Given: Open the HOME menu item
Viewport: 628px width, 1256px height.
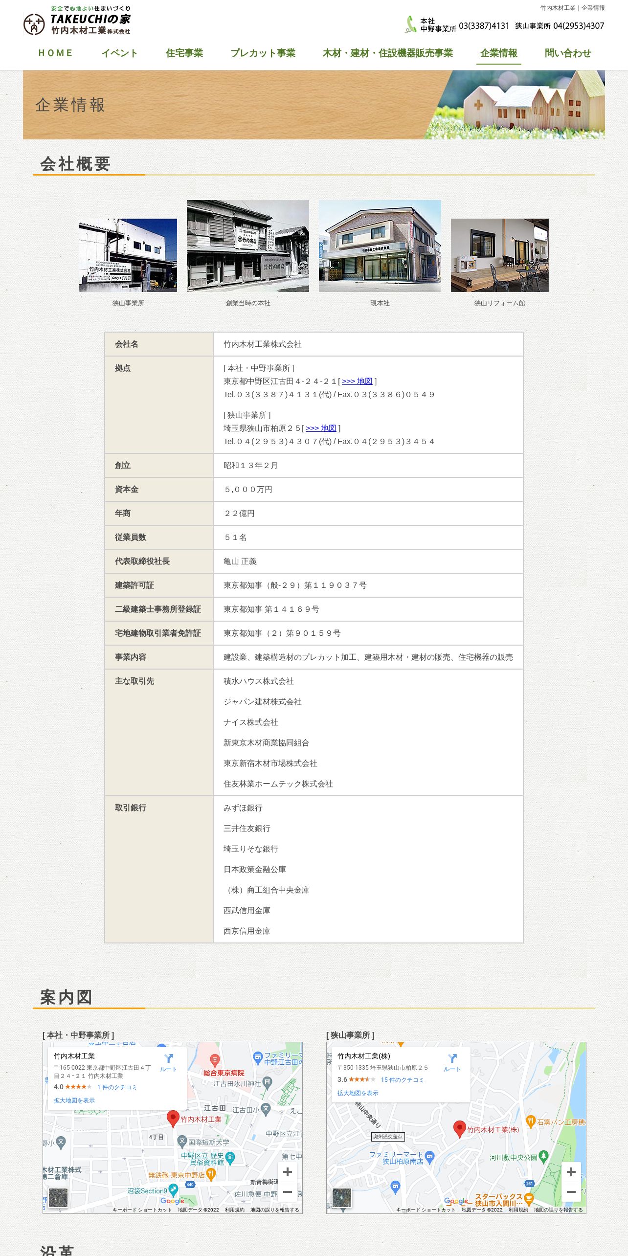Looking at the screenshot, I should click(x=56, y=53).
